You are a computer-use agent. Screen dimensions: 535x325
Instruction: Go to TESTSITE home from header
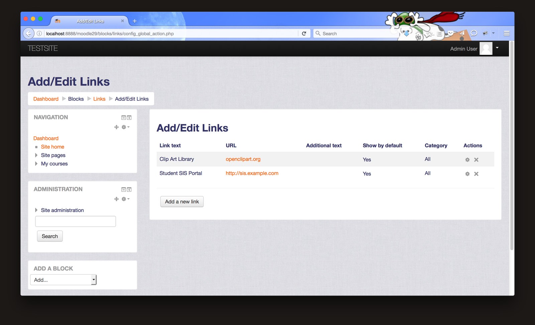(x=42, y=48)
